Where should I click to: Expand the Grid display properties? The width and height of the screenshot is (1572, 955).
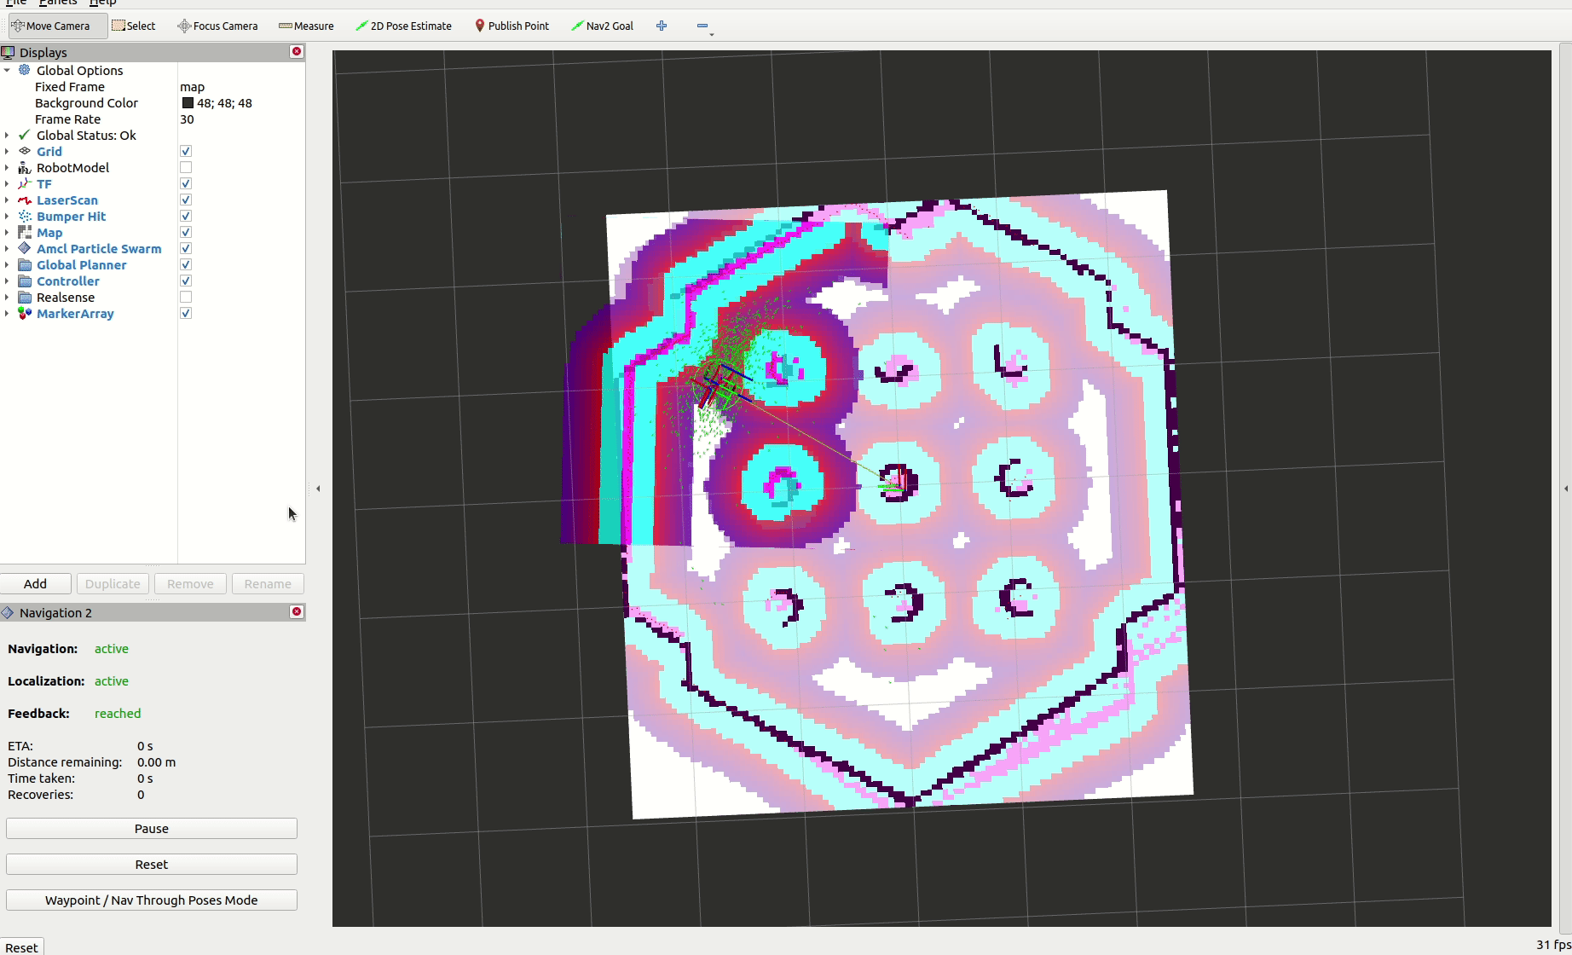[7, 151]
